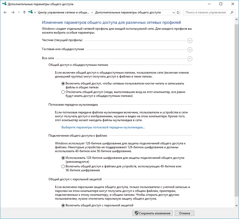Click the Отмена button
The image size is (239, 219).
click(184, 213)
